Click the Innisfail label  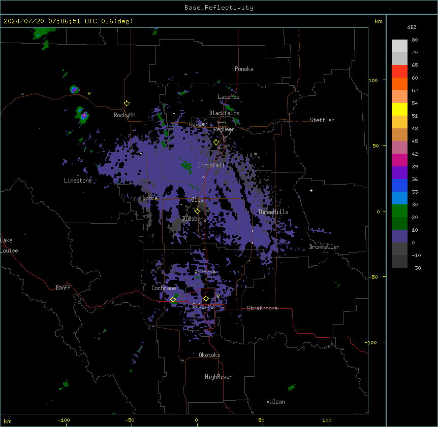tap(211, 165)
